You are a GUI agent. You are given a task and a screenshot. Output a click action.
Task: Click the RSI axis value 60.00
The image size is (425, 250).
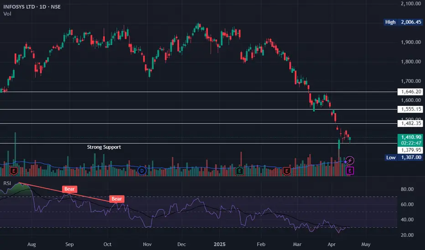pos(407,205)
